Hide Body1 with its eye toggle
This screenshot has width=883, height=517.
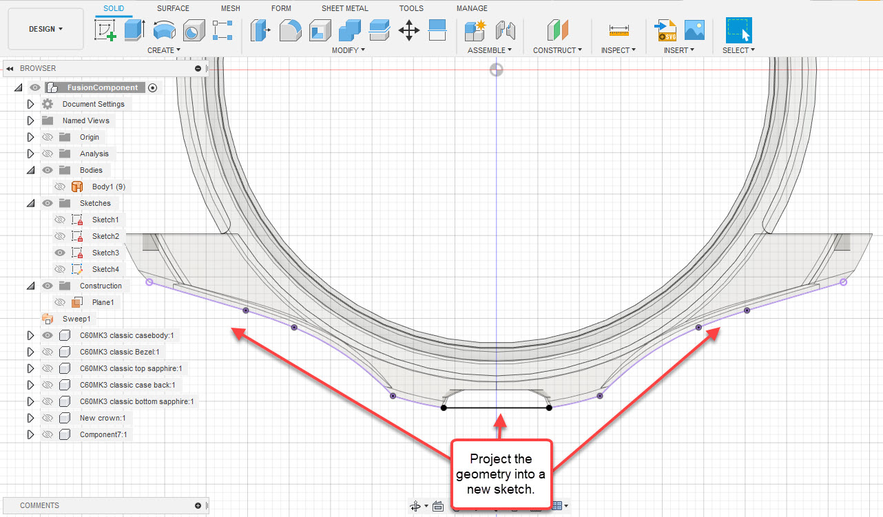(61, 187)
